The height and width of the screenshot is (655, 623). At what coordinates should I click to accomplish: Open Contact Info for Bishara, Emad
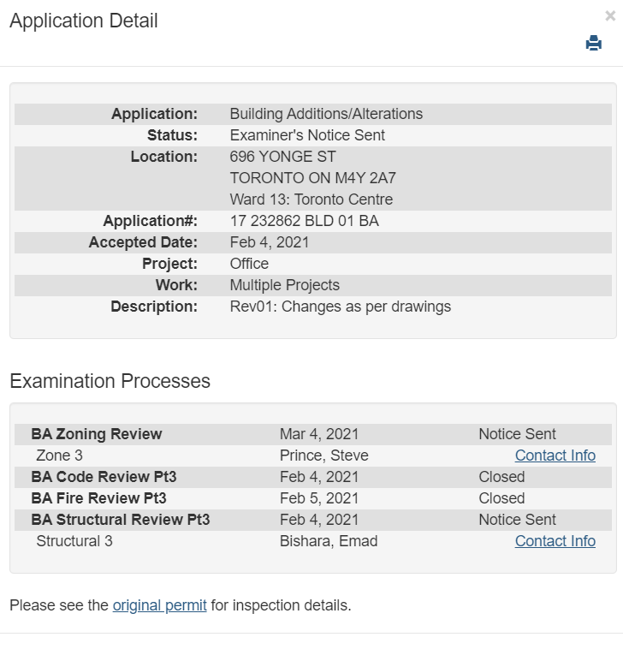[x=555, y=541]
